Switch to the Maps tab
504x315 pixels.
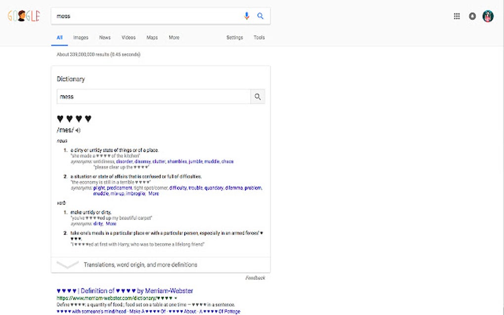[x=152, y=38]
